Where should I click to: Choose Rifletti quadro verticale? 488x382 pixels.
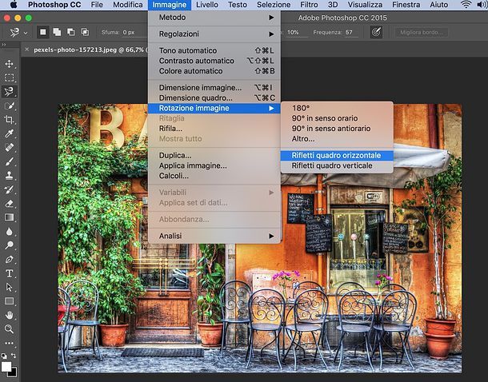pyautogui.click(x=337, y=165)
